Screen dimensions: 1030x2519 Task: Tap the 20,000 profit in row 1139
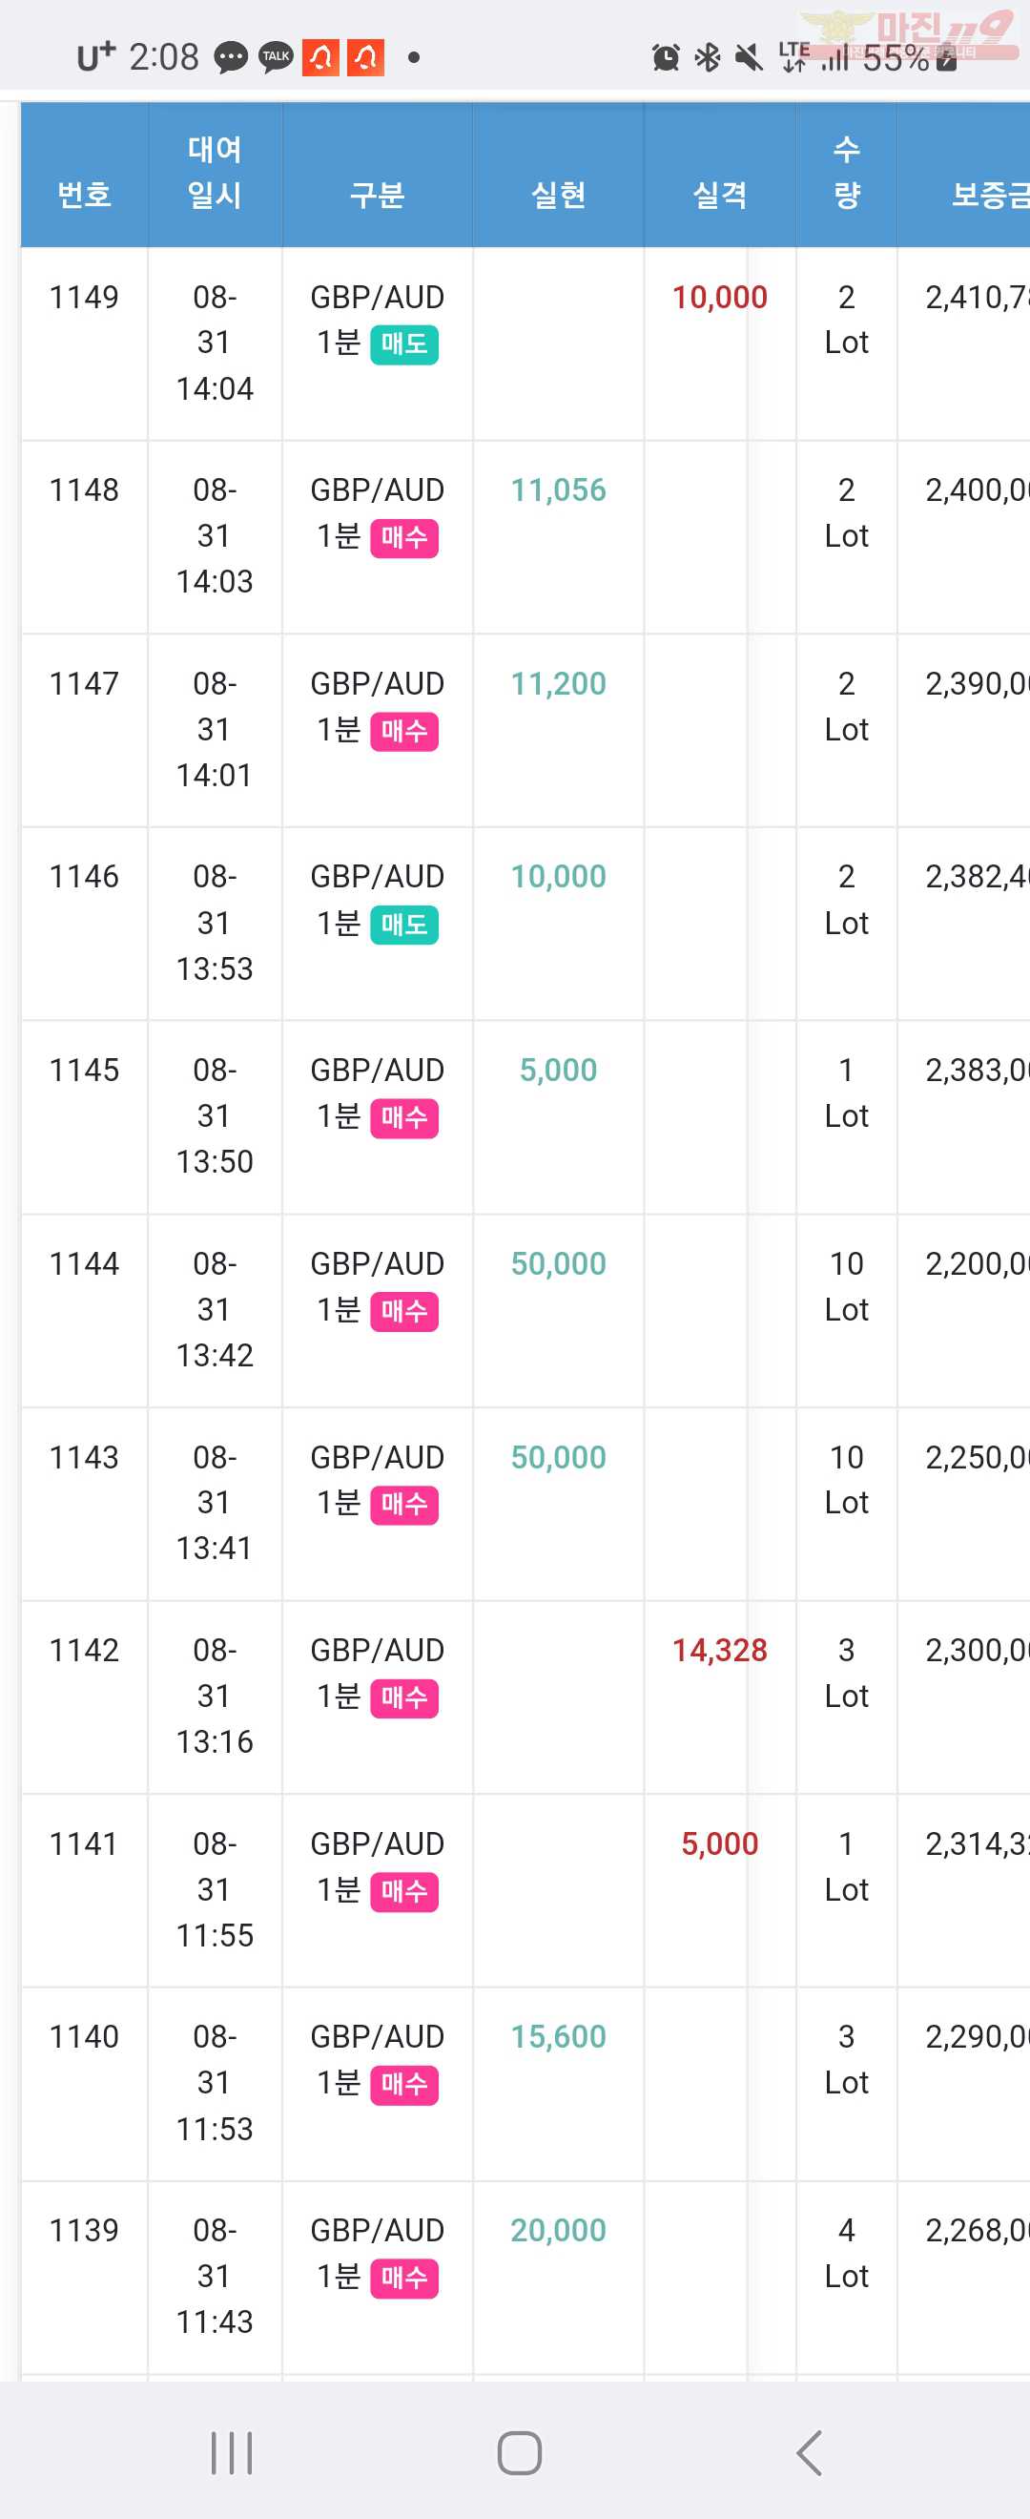(x=558, y=2231)
